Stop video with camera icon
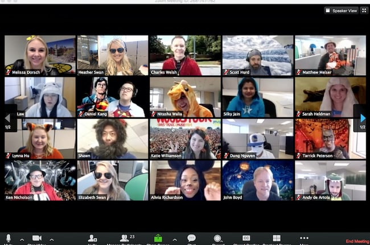370x245 pixels. pyautogui.click(x=37, y=238)
